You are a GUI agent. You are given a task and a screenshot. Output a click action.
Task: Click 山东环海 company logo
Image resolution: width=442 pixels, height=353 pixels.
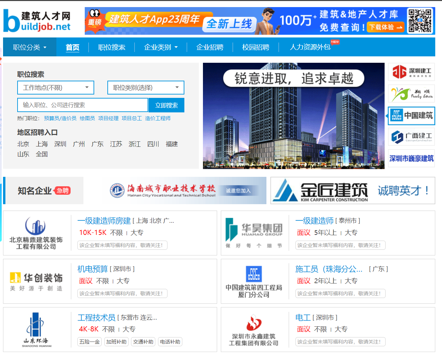coord(36,330)
